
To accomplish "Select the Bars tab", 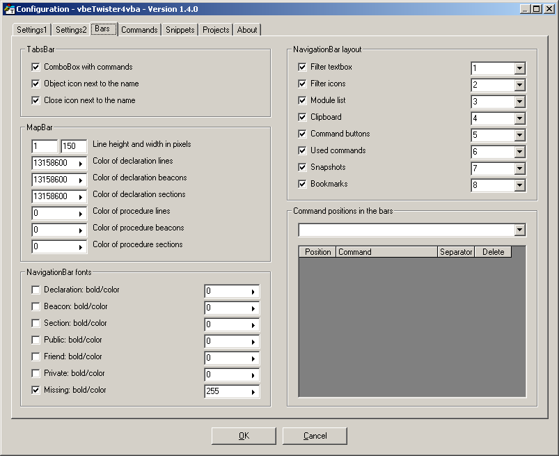I will (104, 29).
